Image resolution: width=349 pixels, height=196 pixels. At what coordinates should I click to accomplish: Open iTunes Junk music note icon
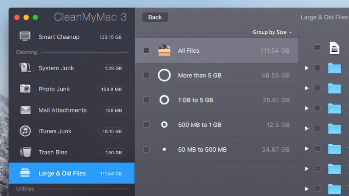[x=25, y=131]
